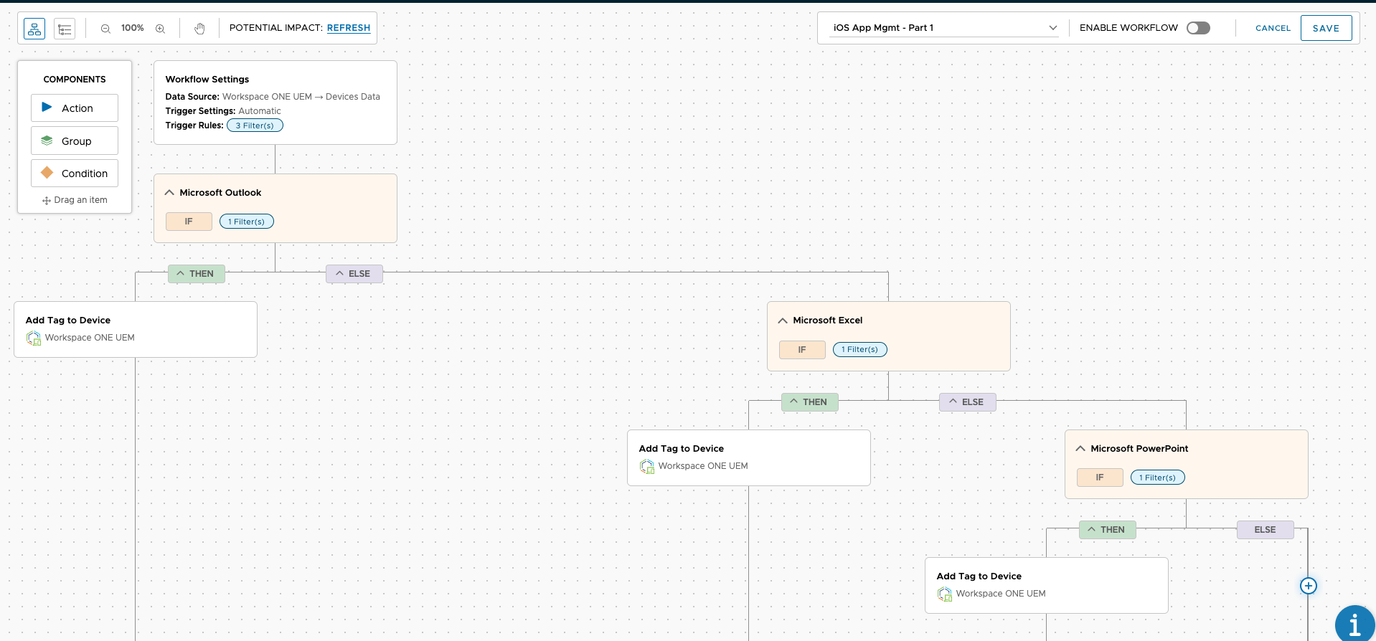This screenshot has width=1376, height=641.
Task: Click the IF box in Microsoft Outlook
Action: (x=189, y=222)
